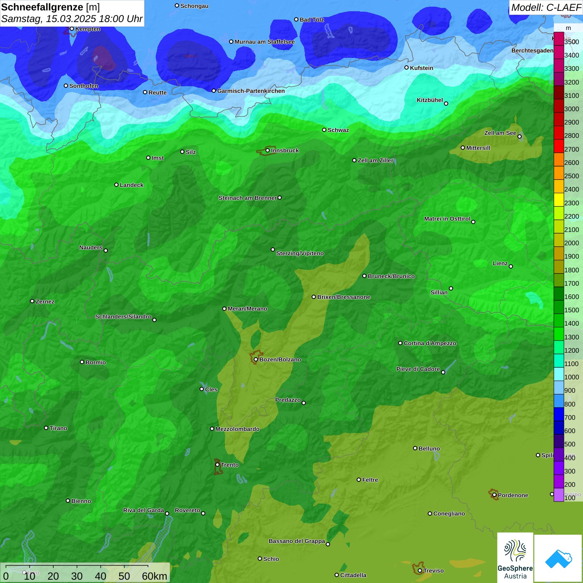Screen dimensions: 583x583
Task: Click the Predazzo location dot
Action: coord(304,403)
